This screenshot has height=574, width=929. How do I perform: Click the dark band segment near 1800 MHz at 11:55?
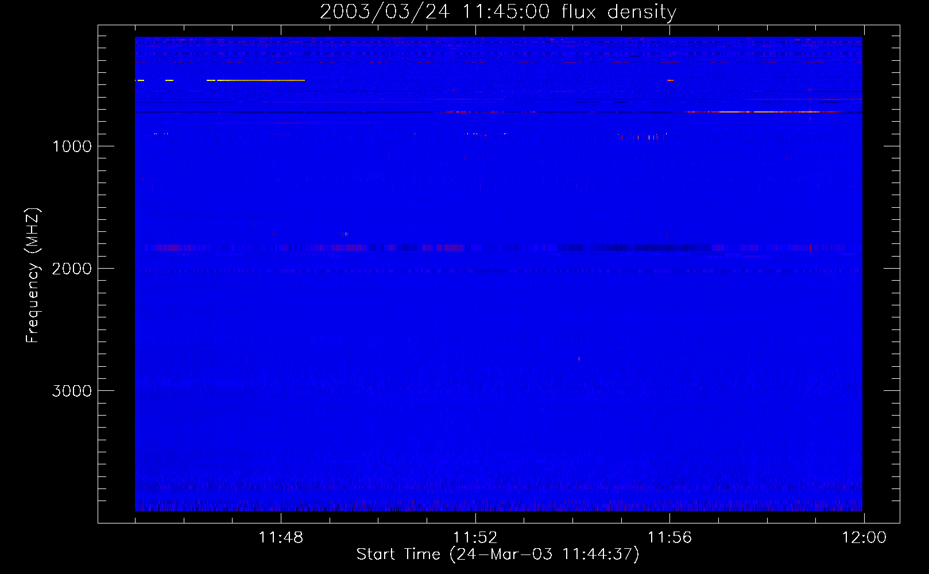coord(637,248)
